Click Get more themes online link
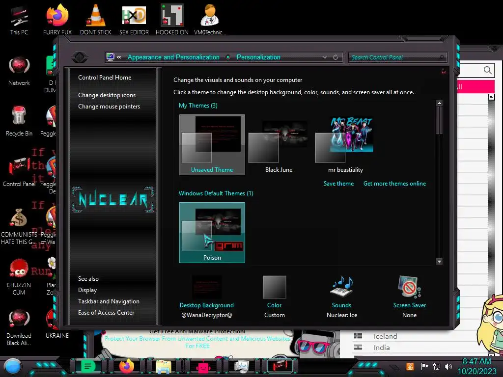503x377 pixels. (x=394, y=184)
